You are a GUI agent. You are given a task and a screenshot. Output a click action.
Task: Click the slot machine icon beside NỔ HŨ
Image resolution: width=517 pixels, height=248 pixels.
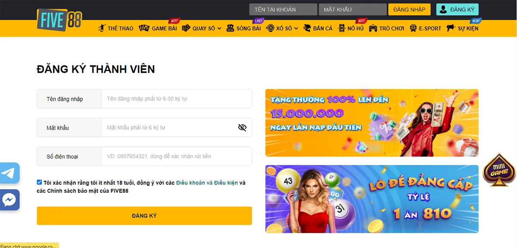point(342,28)
